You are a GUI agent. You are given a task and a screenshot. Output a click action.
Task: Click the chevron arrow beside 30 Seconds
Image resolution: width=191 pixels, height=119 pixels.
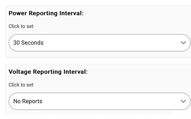pos(183,43)
